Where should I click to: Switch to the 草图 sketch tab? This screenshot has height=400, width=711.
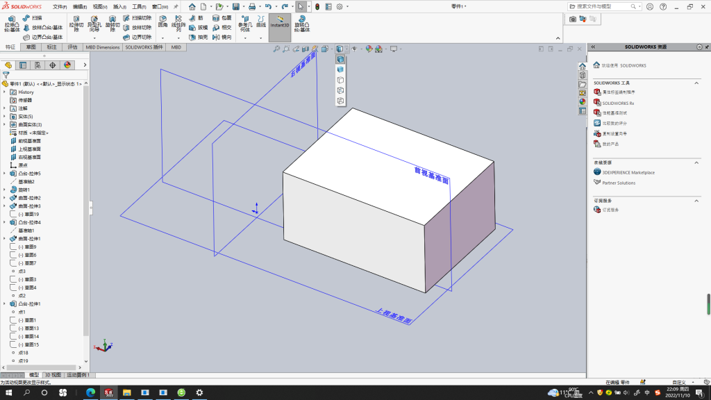31,47
